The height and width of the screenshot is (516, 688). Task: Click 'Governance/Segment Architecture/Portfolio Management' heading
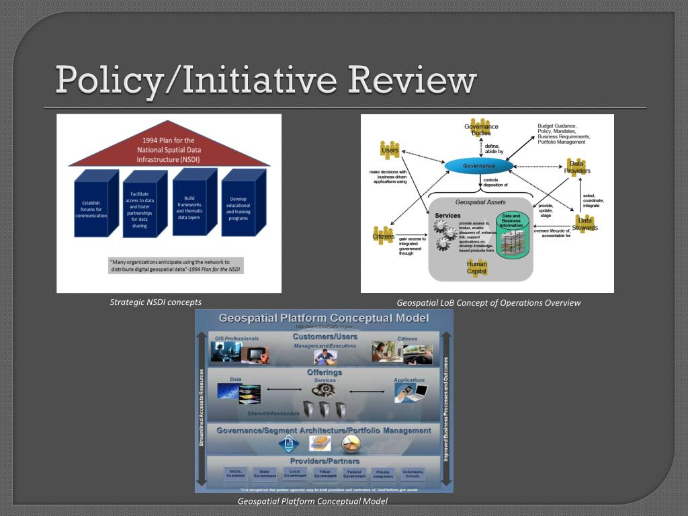[x=324, y=431]
